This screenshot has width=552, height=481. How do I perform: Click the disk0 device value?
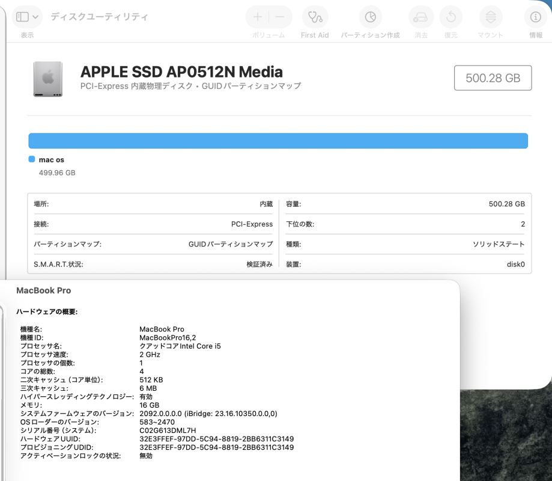click(x=515, y=264)
